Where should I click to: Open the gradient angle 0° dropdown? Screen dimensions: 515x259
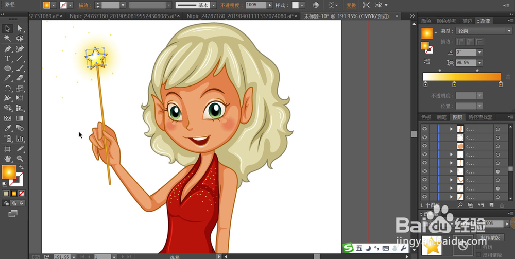pyautogui.click(x=479, y=52)
